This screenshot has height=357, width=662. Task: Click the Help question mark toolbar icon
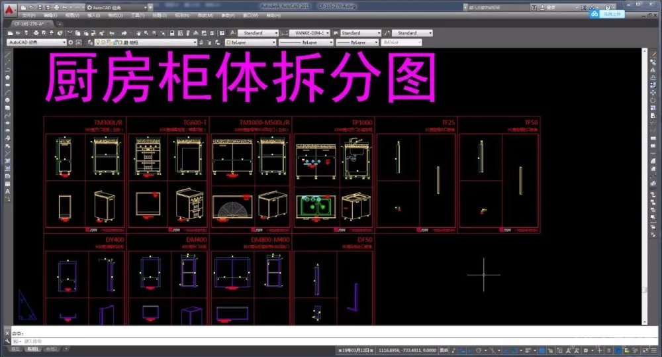coord(222,33)
